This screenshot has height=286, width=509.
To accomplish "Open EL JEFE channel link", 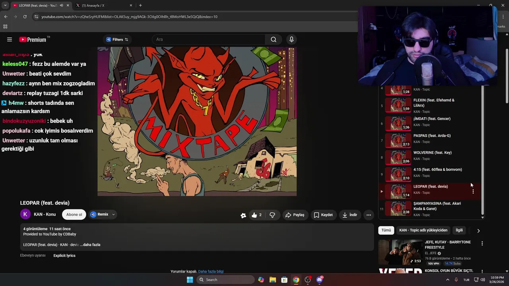I will point(431,253).
